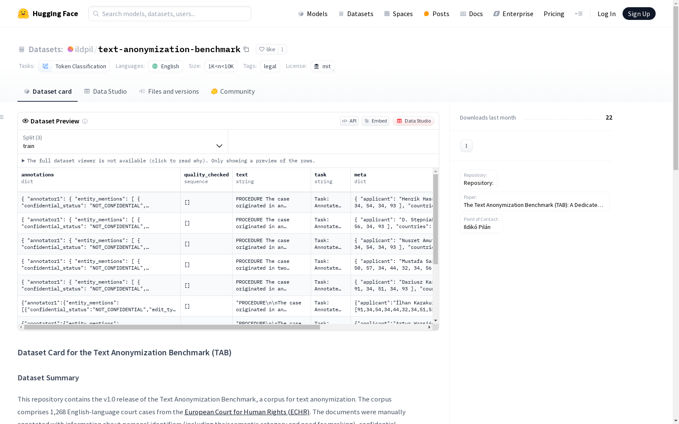
Task: Click the 1K<n<10K size tag
Action: coord(221,66)
